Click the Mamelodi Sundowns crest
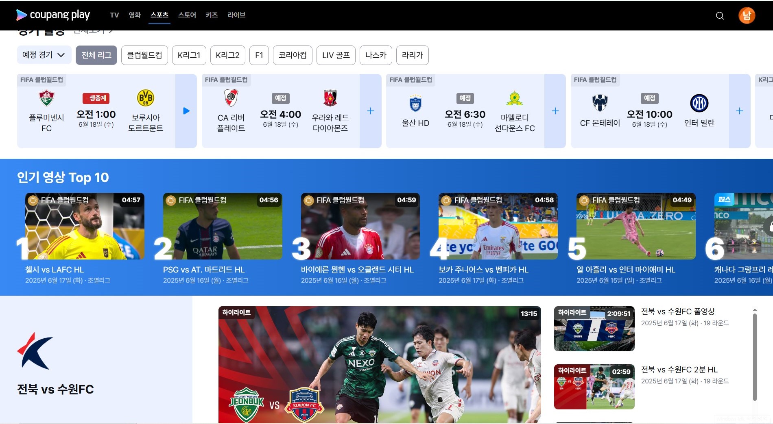 [x=515, y=98]
